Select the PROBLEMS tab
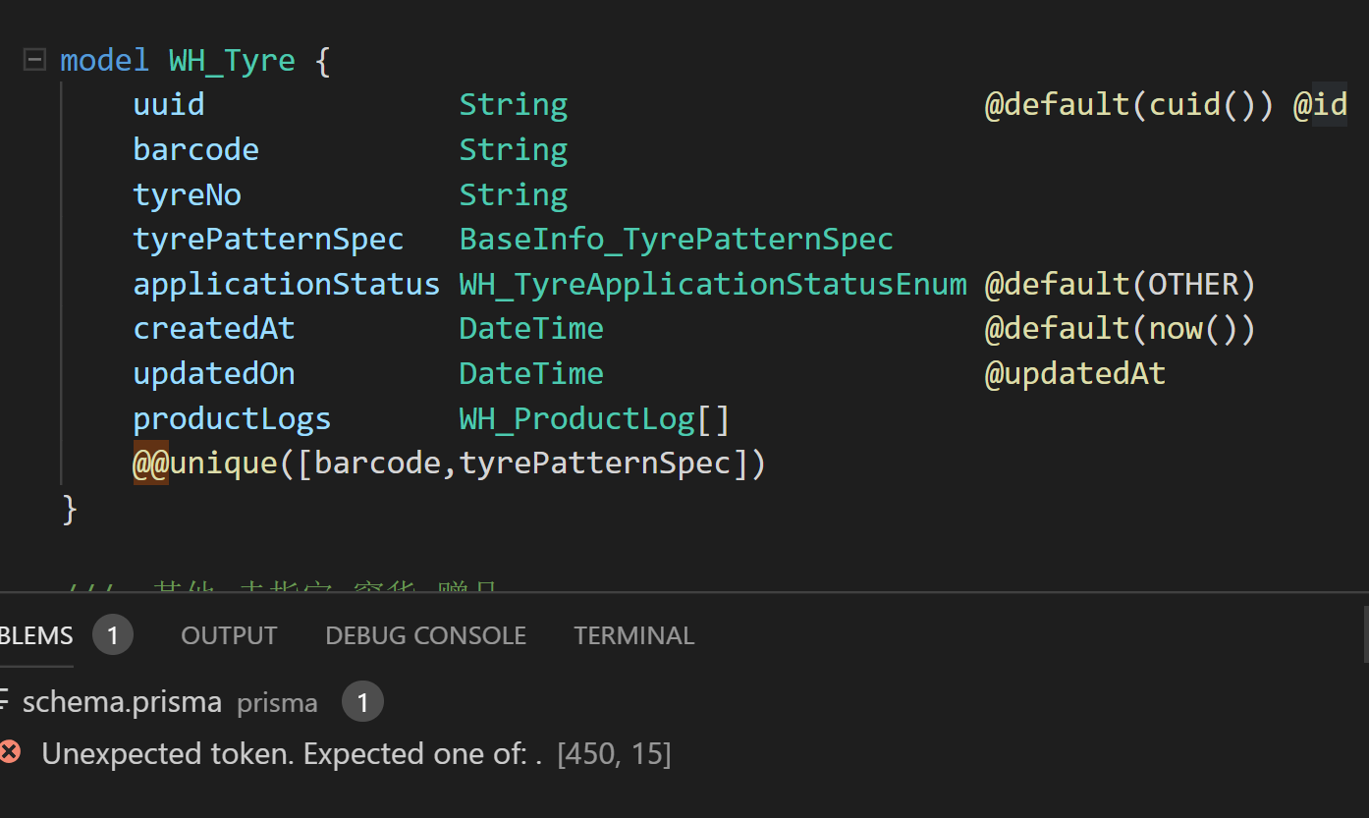 [x=35, y=635]
